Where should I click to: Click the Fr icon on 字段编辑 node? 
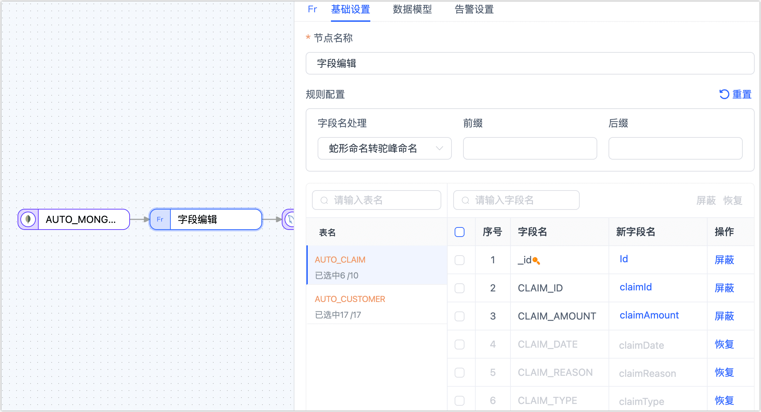click(x=160, y=219)
